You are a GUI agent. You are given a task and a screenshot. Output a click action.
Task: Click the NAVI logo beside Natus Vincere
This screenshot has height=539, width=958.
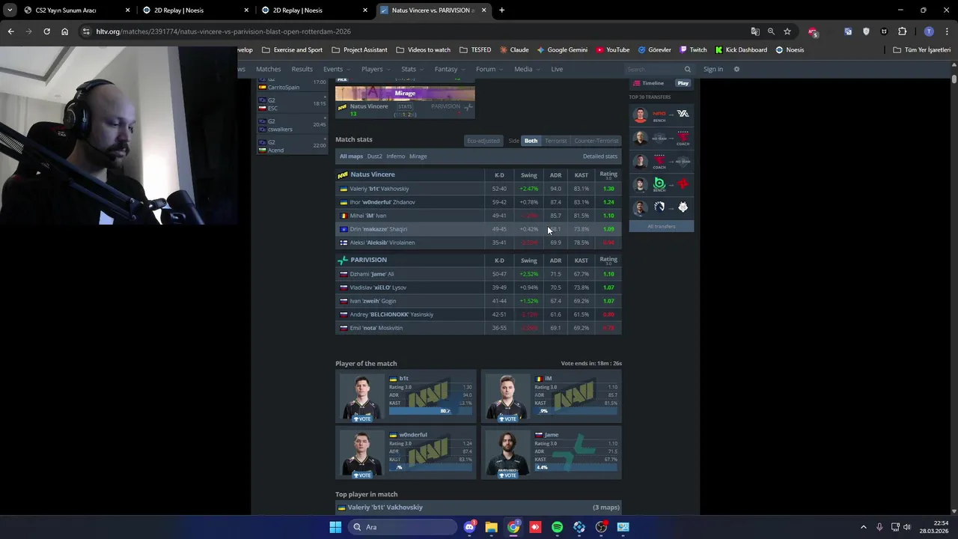point(343,174)
